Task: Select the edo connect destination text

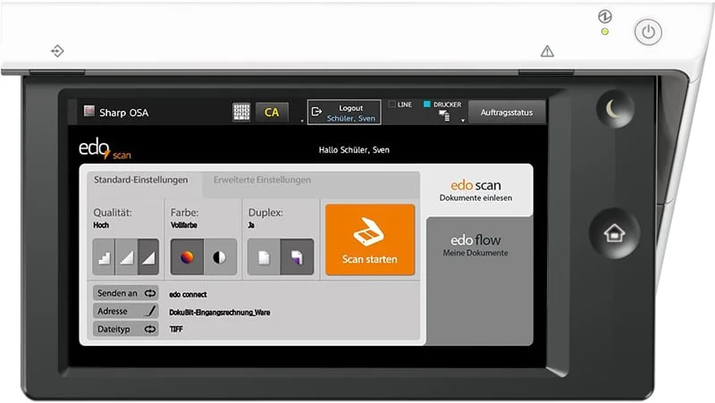Action: click(x=188, y=295)
